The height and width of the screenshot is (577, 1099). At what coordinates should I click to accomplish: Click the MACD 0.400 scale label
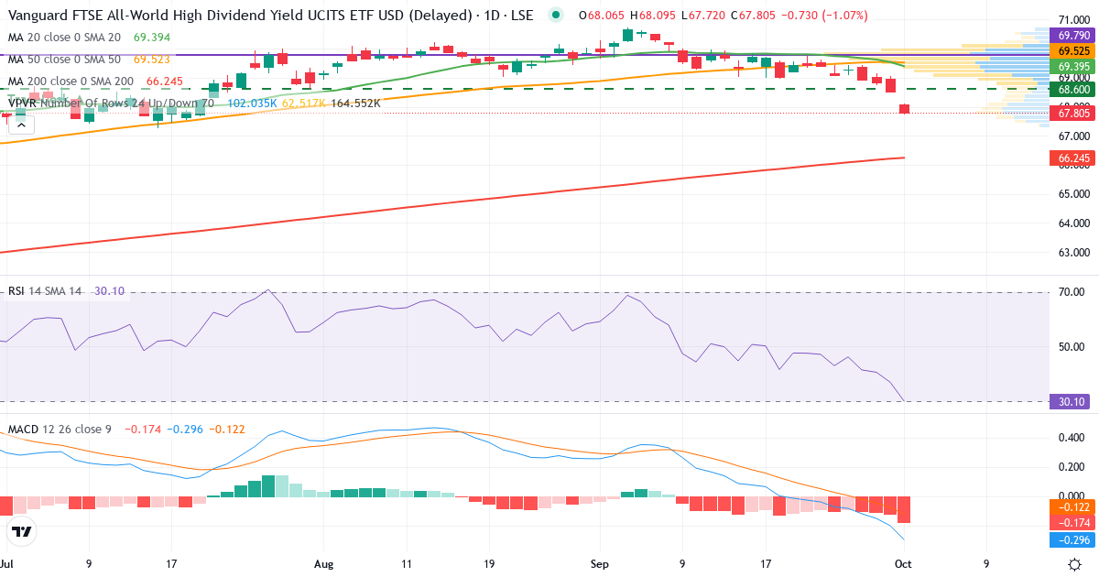[x=1072, y=438]
